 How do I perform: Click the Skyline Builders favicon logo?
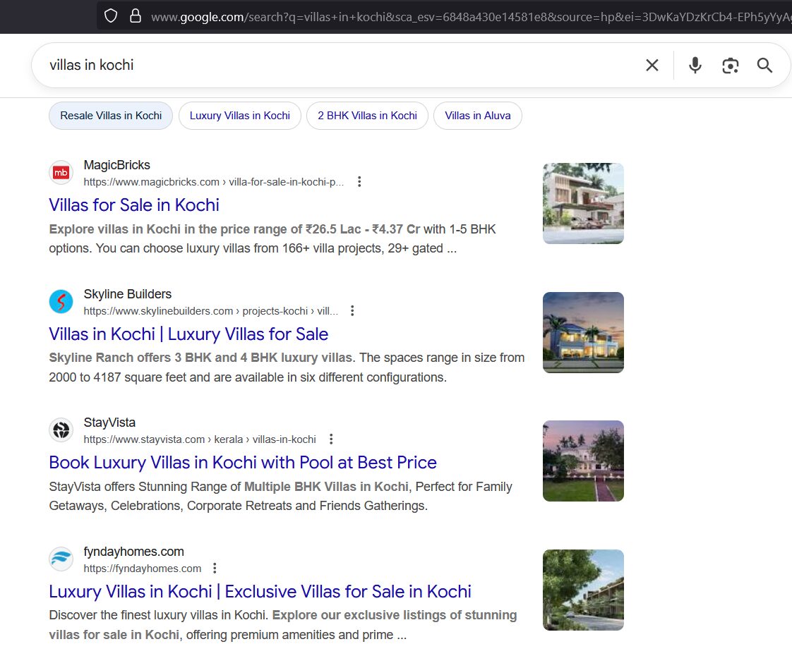[x=61, y=302]
